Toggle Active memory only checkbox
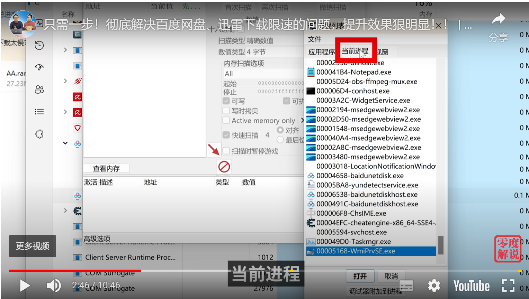Viewport: 529px width, 299px height. (226, 120)
